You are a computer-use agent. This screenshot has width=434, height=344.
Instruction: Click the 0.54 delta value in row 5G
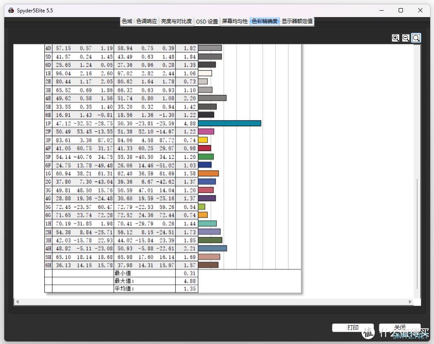(x=190, y=207)
